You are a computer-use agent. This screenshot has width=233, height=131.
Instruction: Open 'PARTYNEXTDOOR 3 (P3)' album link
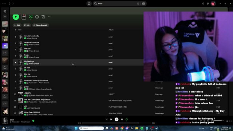tap(118, 107)
